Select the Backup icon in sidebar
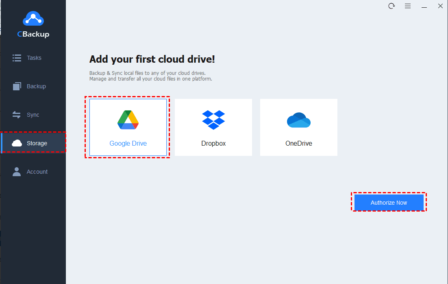Image resolution: width=448 pixels, height=284 pixels. point(16,86)
